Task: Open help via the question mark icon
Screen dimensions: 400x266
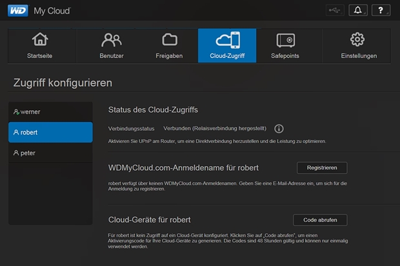Action: (x=381, y=10)
